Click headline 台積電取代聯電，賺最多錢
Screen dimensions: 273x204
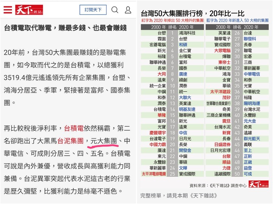(66, 28)
